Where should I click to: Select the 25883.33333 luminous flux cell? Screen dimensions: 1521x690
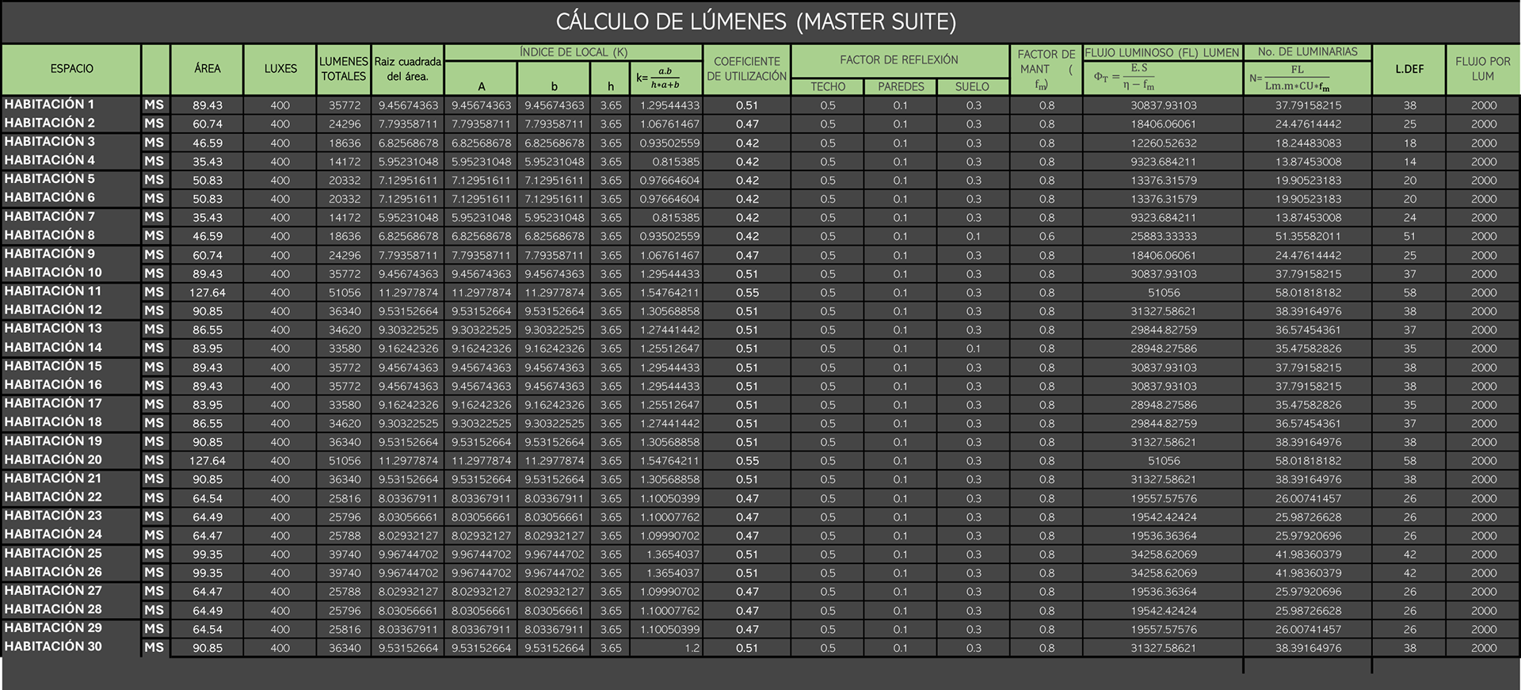pos(1163,236)
